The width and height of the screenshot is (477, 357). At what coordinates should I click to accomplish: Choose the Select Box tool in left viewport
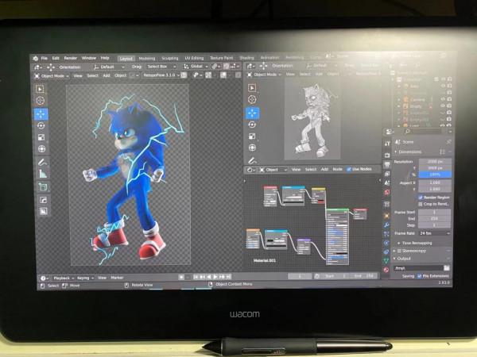coord(41,88)
